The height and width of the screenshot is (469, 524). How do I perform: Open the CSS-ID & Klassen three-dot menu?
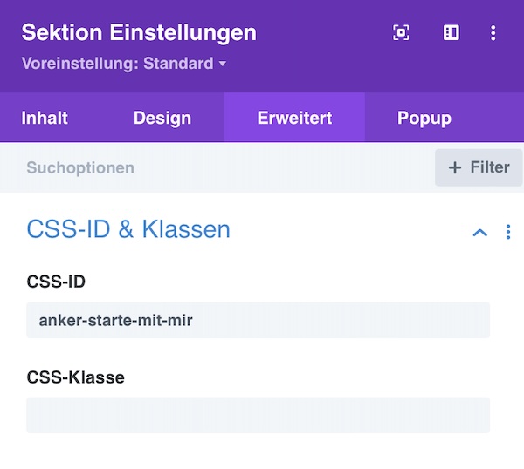pos(508,232)
